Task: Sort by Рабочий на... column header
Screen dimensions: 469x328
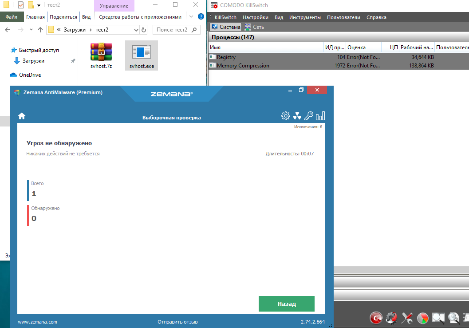Action: (x=417, y=47)
